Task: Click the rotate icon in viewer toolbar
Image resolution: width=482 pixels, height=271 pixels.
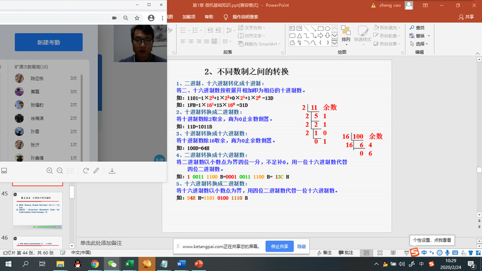Action: click(86, 171)
